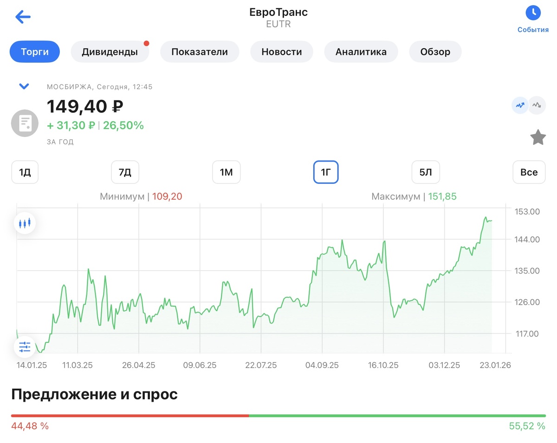Screen dimensions: 557x443
Task: Switch to the Новости tab
Action: (x=282, y=52)
